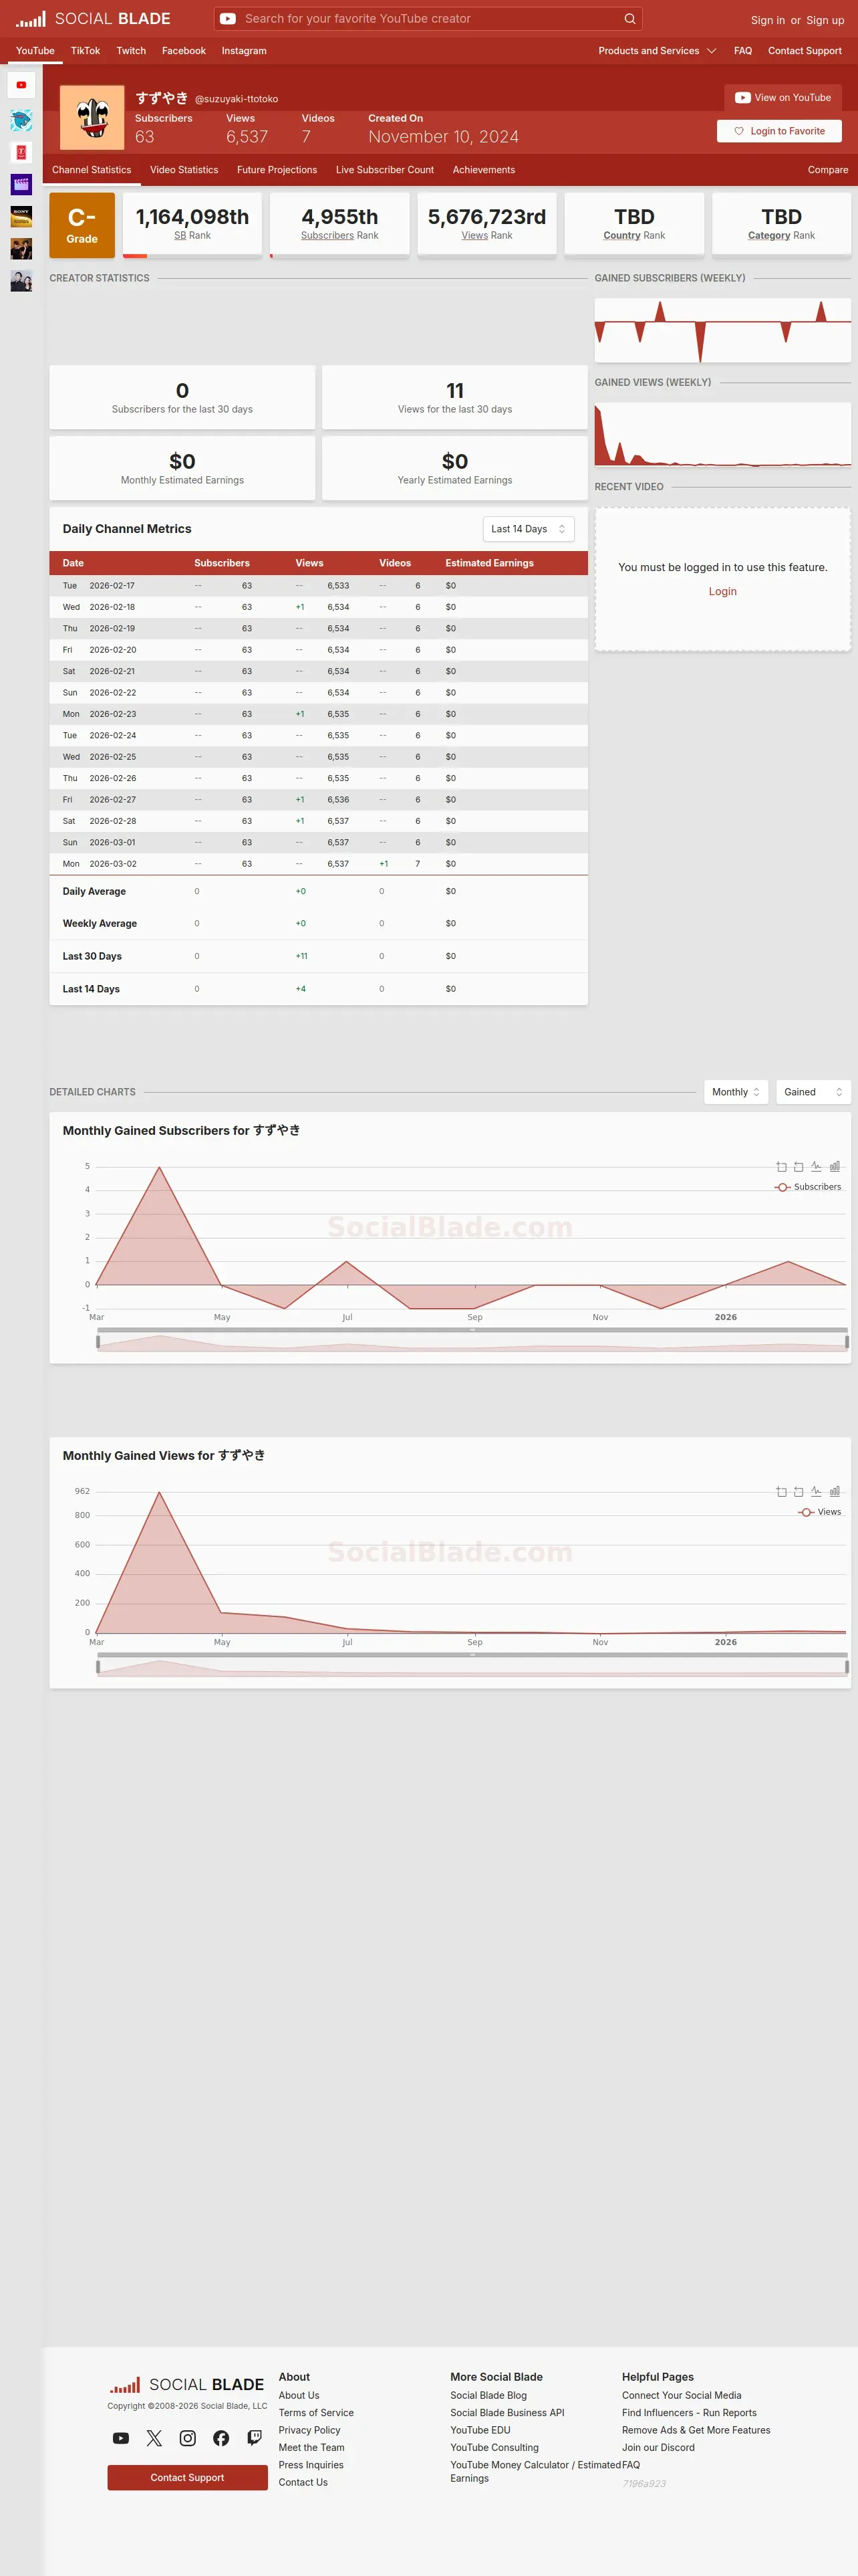
Task: Select the Facebook platform tab
Action: [x=184, y=51]
